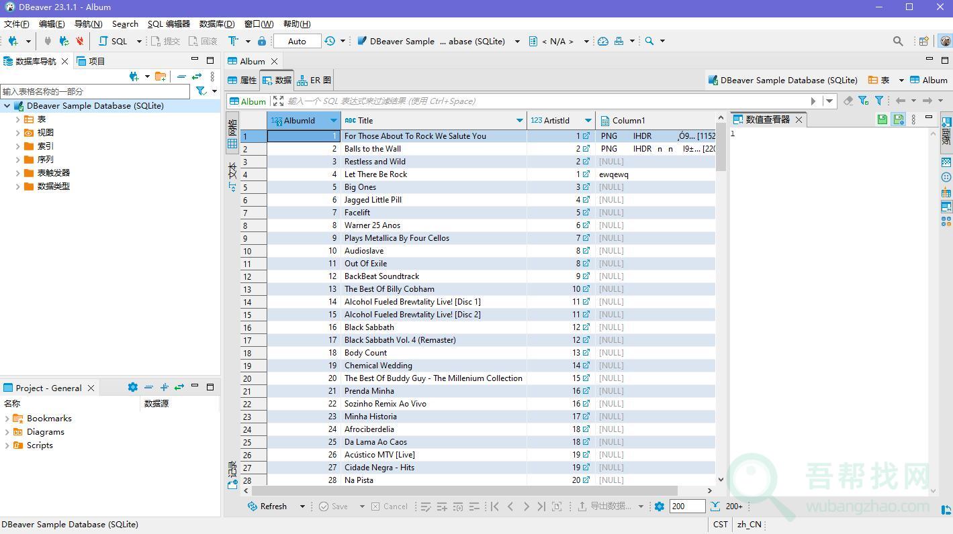Expand the Bookmarks folder in Project panel
The width and height of the screenshot is (953, 534).
[7, 419]
